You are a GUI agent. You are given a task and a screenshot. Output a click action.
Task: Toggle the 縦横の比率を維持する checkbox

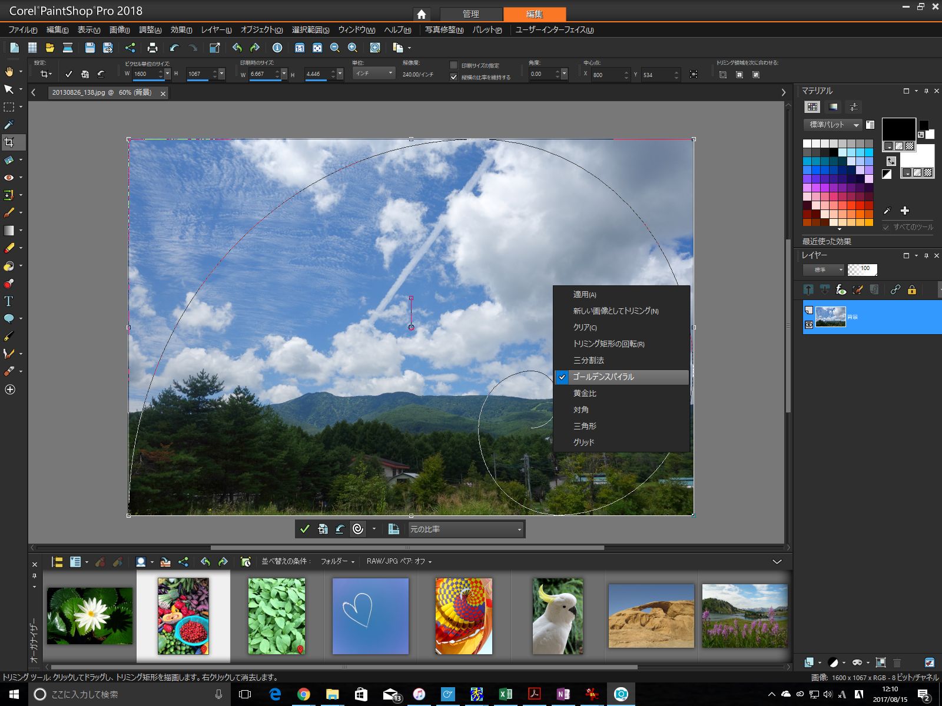point(453,77)
